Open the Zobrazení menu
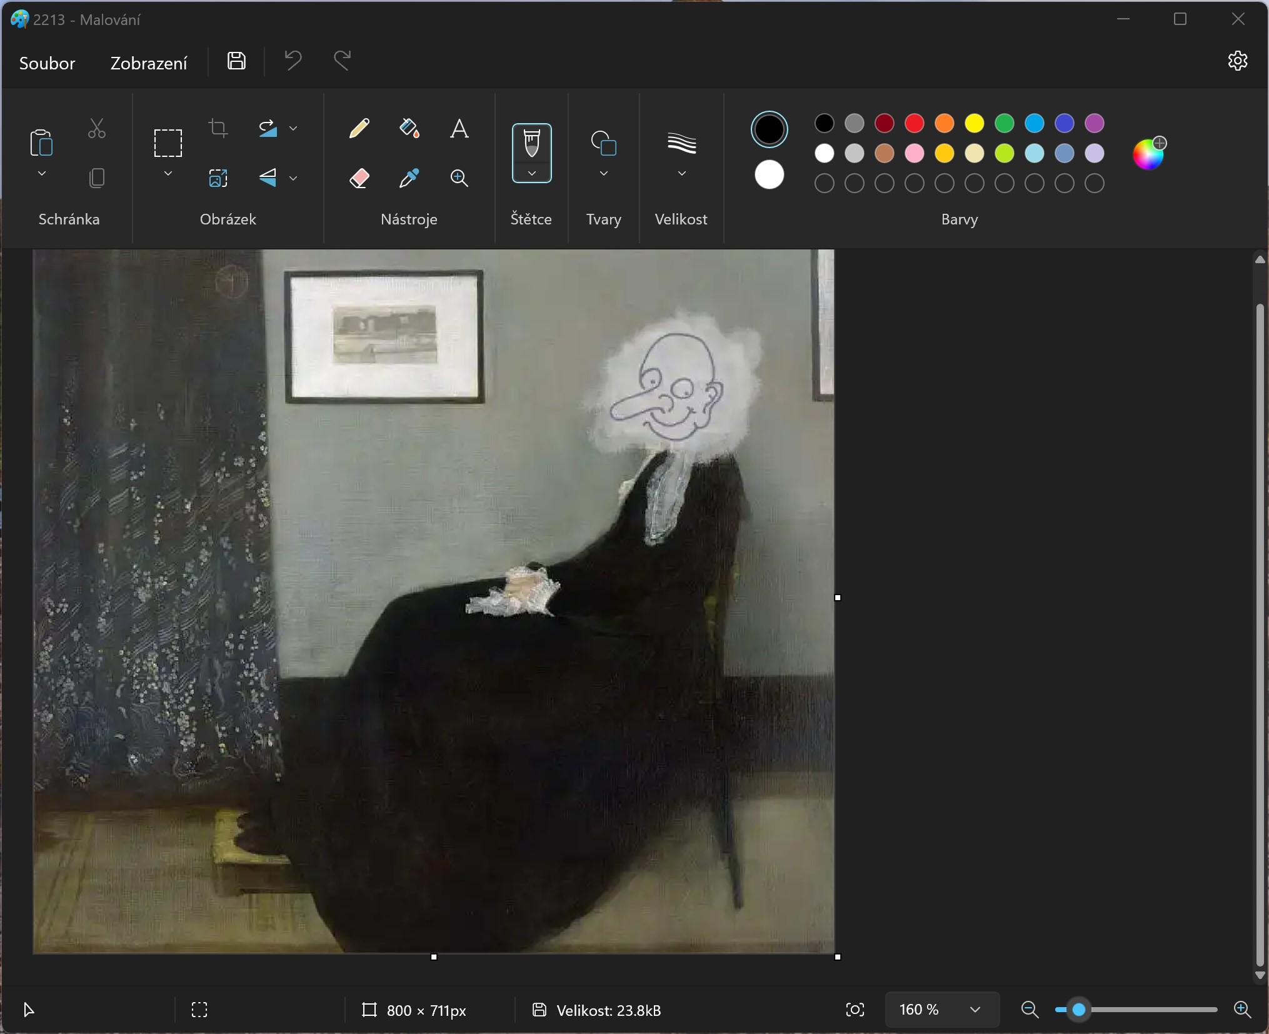 pyautogui.click(x=149, y=63)
